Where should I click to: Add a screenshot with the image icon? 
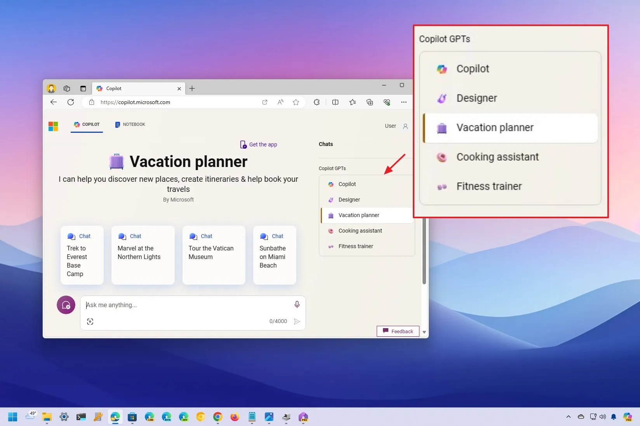pos(90,322)
